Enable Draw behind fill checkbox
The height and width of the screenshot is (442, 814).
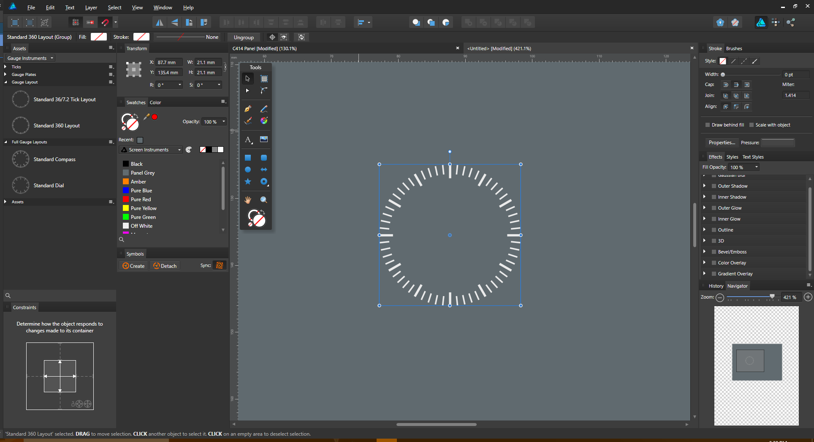point(708,125)
